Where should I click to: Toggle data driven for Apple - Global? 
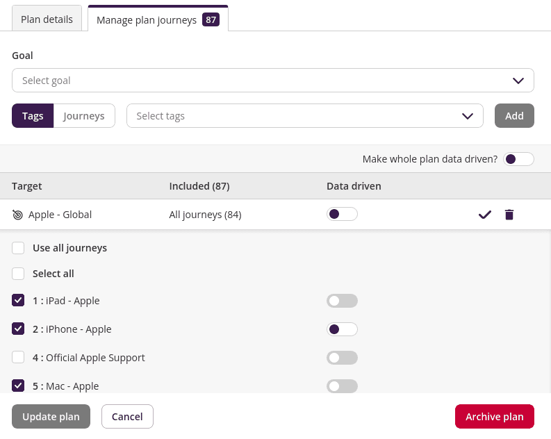point(342,214)
